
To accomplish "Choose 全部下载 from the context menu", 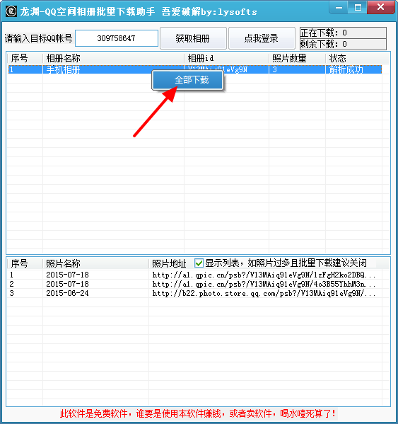I will [187, 80].
